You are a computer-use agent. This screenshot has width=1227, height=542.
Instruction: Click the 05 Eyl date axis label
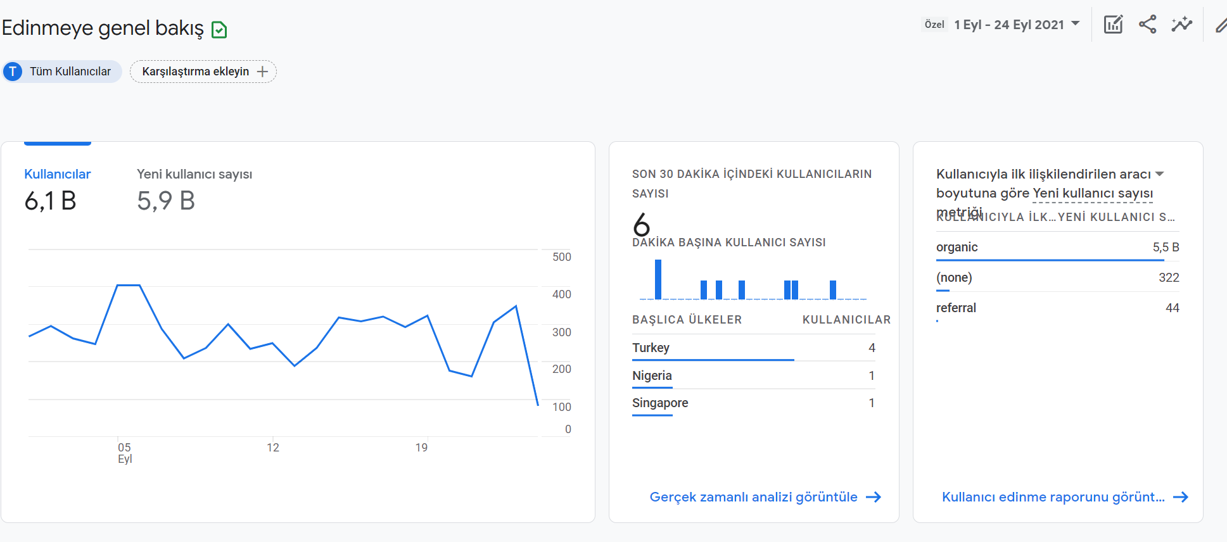pos(125,453)
